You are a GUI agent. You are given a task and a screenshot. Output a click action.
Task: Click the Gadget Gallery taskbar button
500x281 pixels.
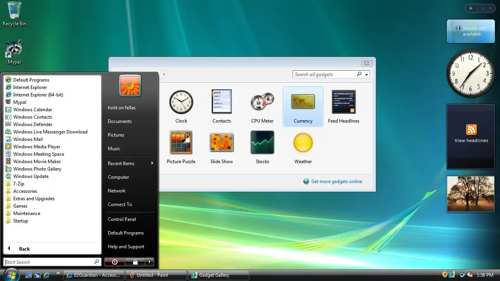pos(219,275)
